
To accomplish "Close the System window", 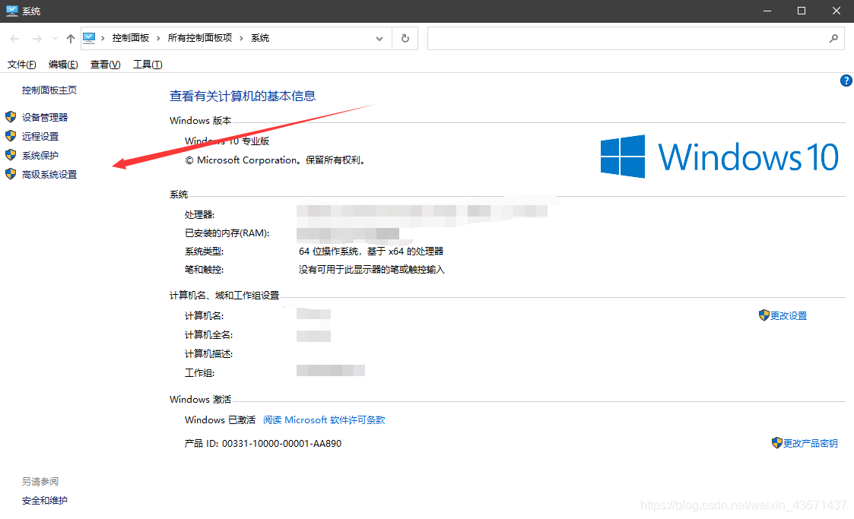I will (x=836, y=11).
